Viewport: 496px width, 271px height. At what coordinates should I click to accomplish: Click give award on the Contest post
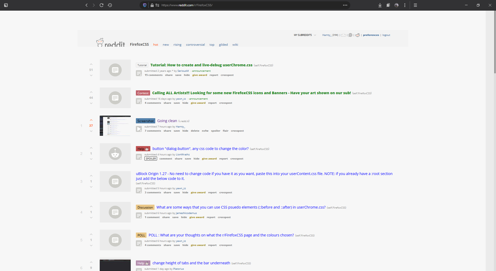pyautogui.click(x=198, y=103)
